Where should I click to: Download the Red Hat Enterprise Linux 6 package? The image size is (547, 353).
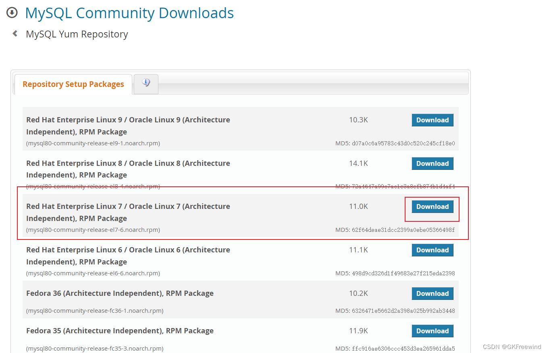click(x=433, y=250)
